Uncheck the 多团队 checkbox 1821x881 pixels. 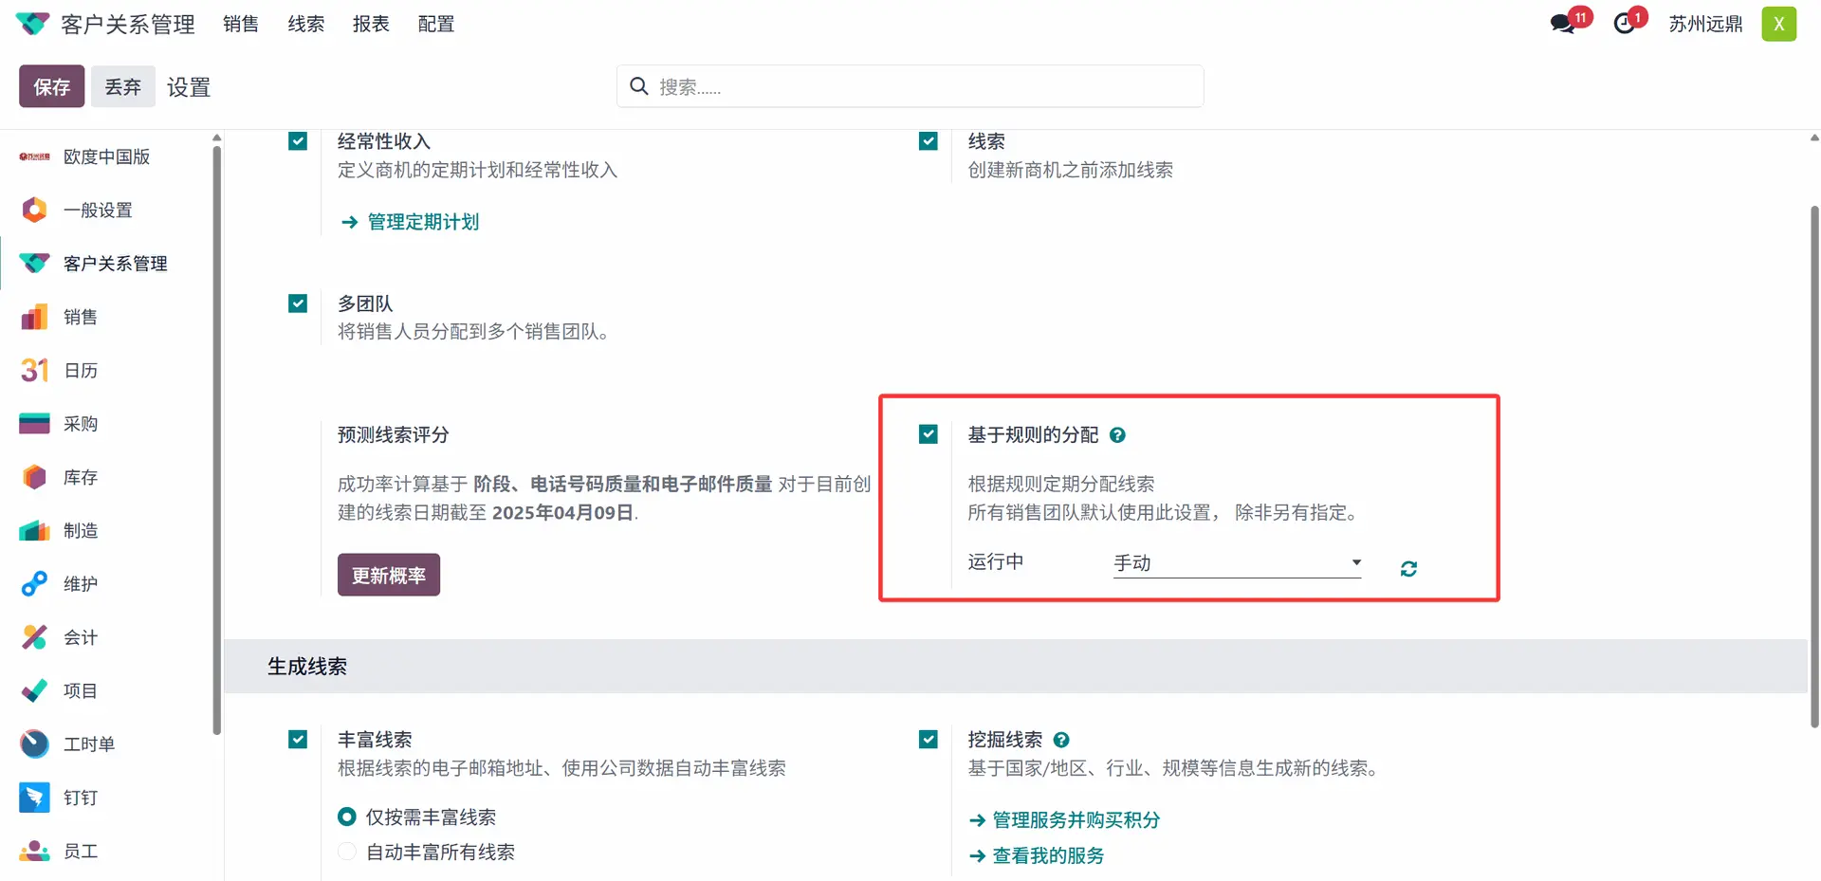[298, 303]
